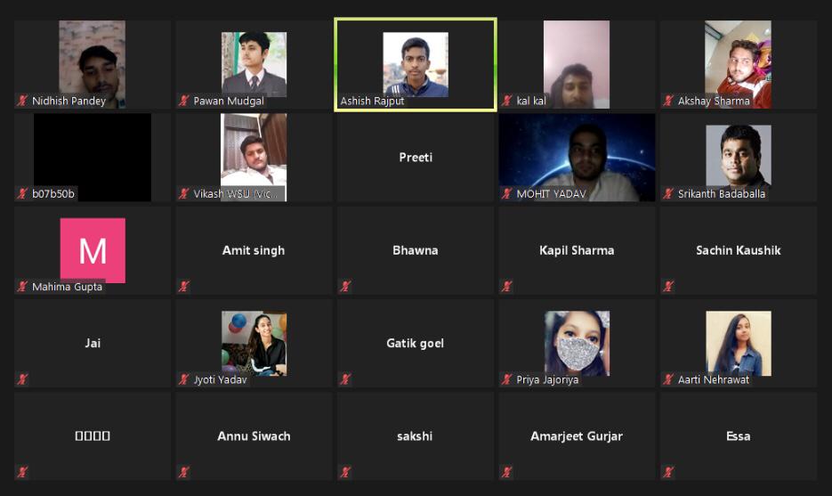Click Mahima Gupta's pink M avatar
Screen dimensions: 832x496
[93, 250]
